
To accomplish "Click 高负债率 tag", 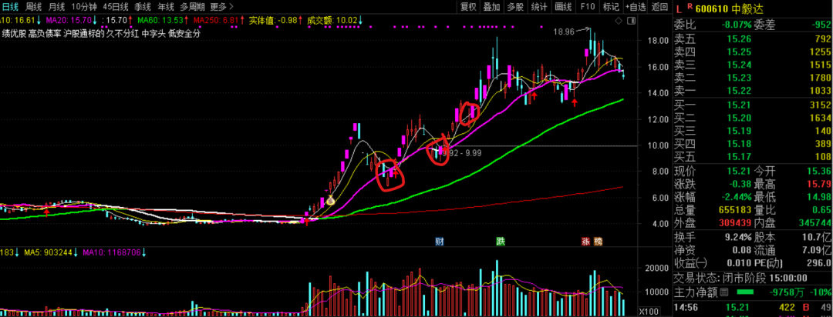I will 46,33.
